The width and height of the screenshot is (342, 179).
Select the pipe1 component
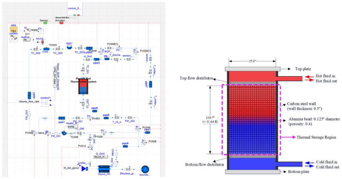62,118
